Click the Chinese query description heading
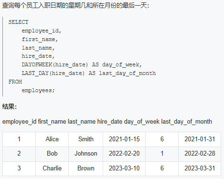The width and height of the screenshot is (224, 179). [75, 6]
